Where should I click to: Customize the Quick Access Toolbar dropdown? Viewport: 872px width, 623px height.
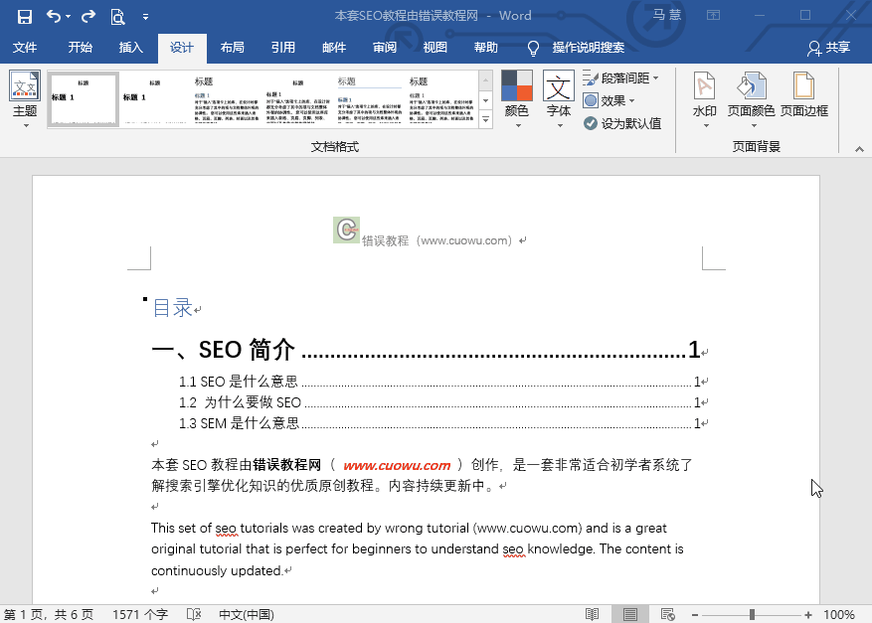pos(146,17)
